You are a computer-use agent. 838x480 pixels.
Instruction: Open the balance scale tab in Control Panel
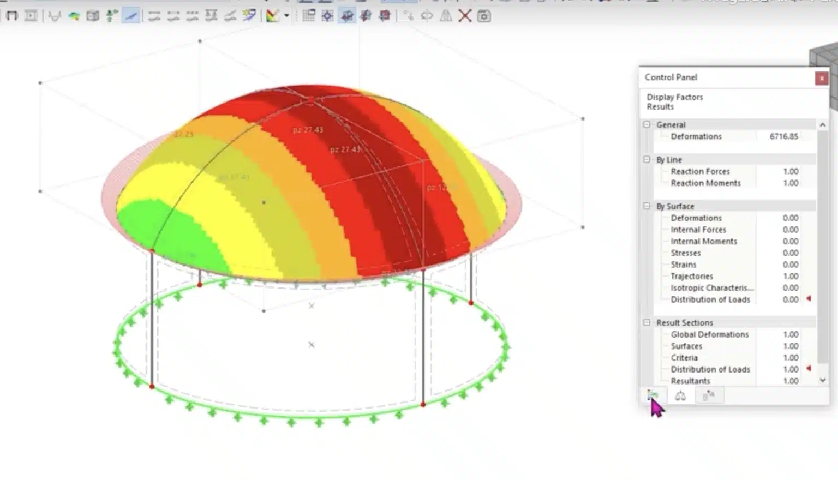680,395
